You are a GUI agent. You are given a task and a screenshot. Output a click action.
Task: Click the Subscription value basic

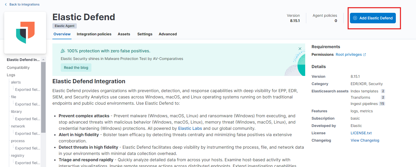355,118
